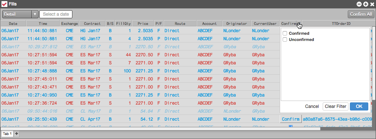Click the Account column header
Screen dimensions: 376x139
pos(210,24)
